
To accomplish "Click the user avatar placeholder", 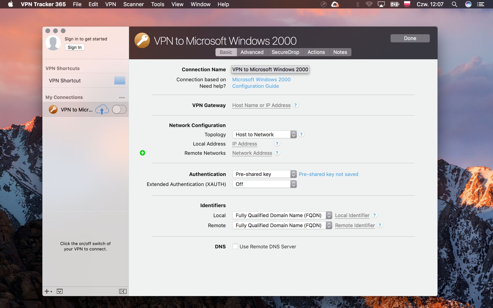I will 53,43.
